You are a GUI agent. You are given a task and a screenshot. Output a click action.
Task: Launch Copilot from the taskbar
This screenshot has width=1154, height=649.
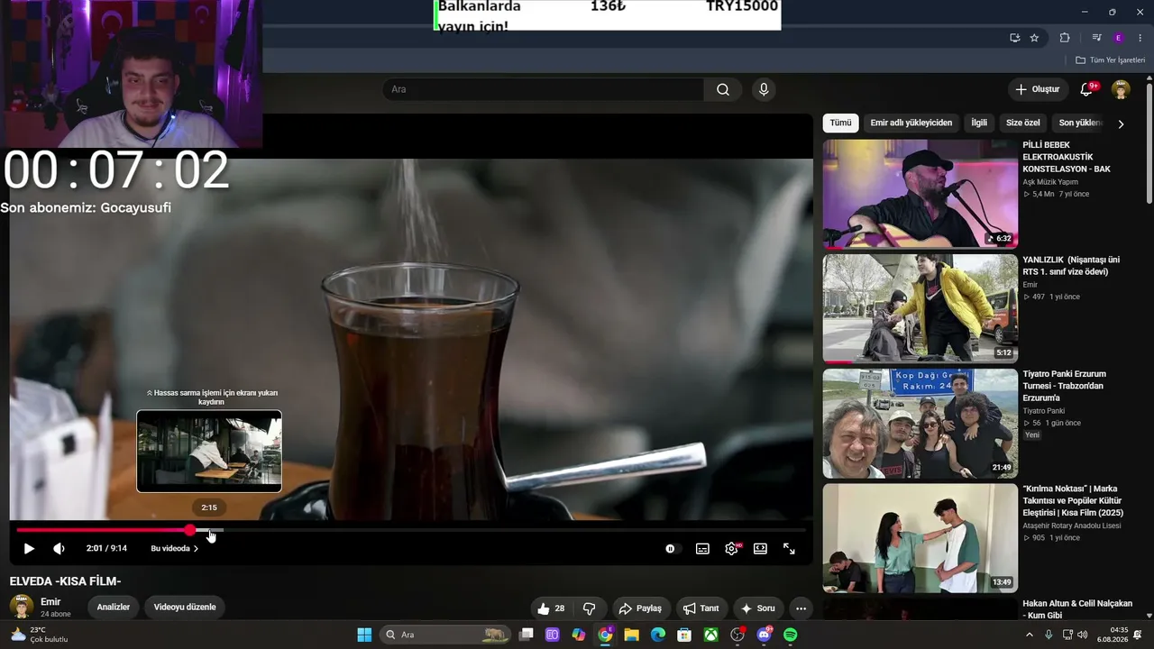[x=579, y=635]
